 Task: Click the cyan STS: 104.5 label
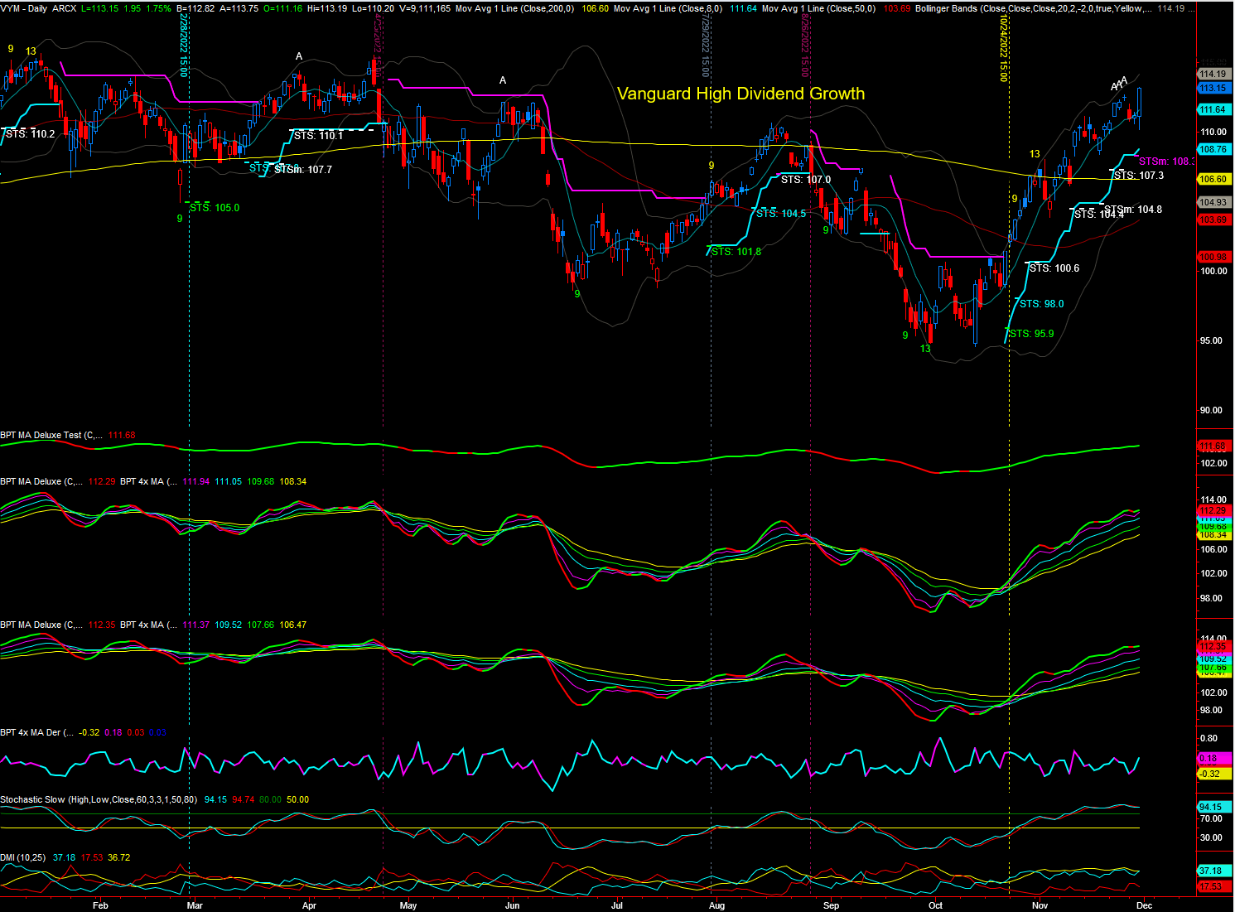point(781,214)
